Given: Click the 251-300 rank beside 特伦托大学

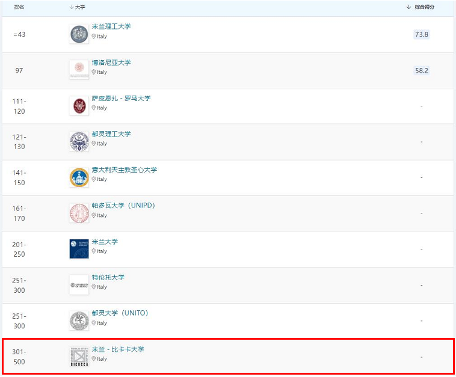Looking at the screenshot, I should tap(19, 285).
